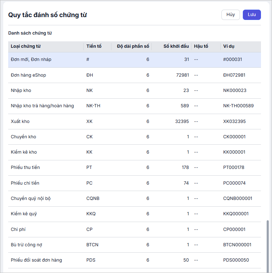Image resolution: width=272 pixels, height=273 pixels.
Task: Click the Chuyển kho prefix CK
Action: tap(89, 137)
